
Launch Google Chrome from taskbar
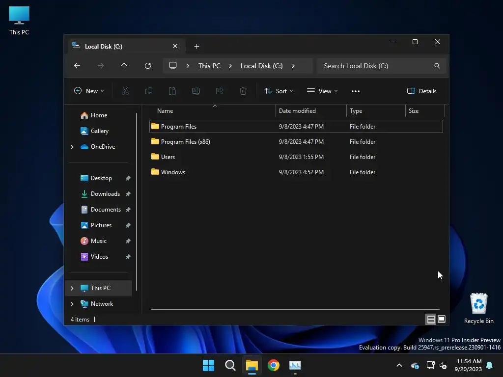274,365
